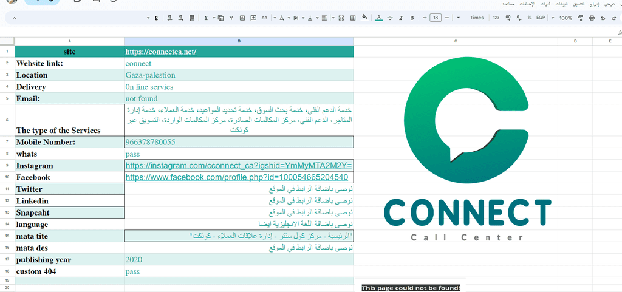This screenshot has width=622, height=292.
Task: Apply percent format with % button
Action: [530, 18]
